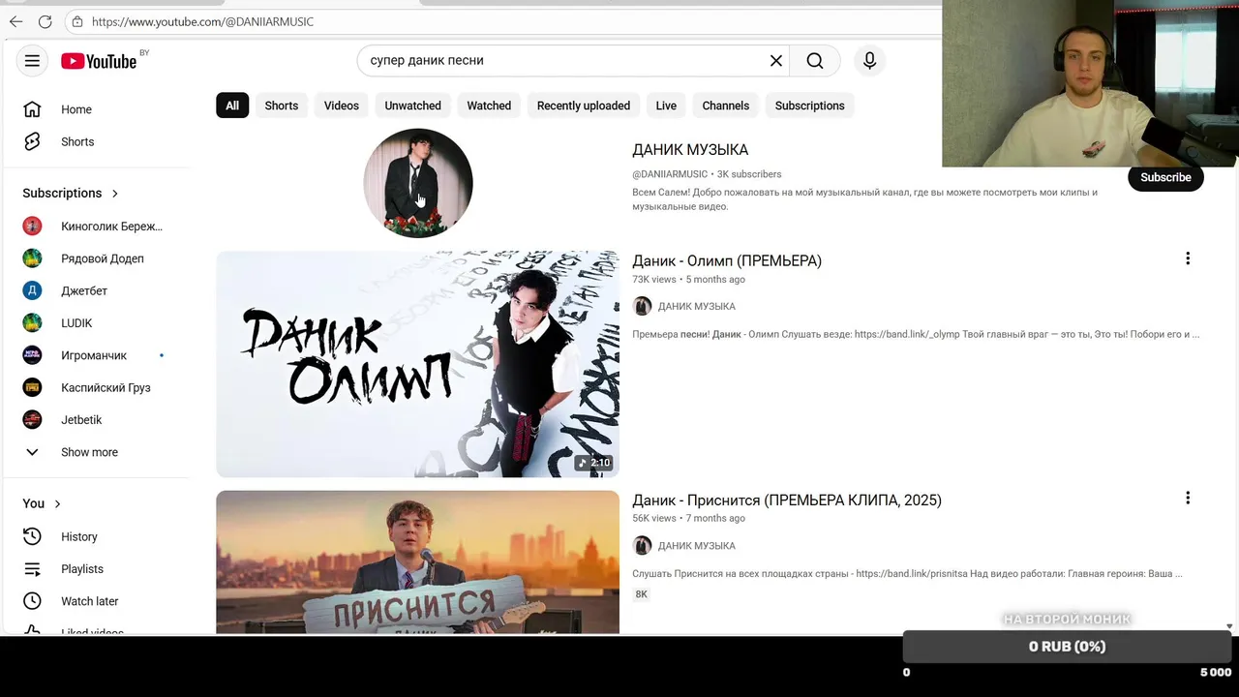
Task: Click ДАНИК МУЗЫКА name under Приснится video
Action: coord(697,546)
